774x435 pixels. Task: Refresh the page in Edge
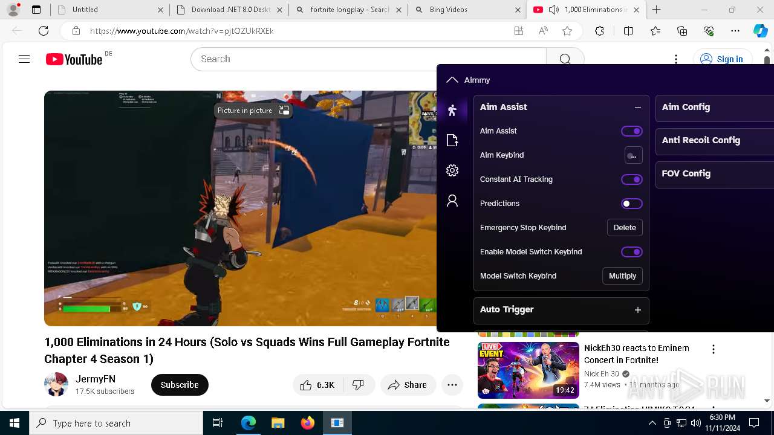(x=44, y=31)
